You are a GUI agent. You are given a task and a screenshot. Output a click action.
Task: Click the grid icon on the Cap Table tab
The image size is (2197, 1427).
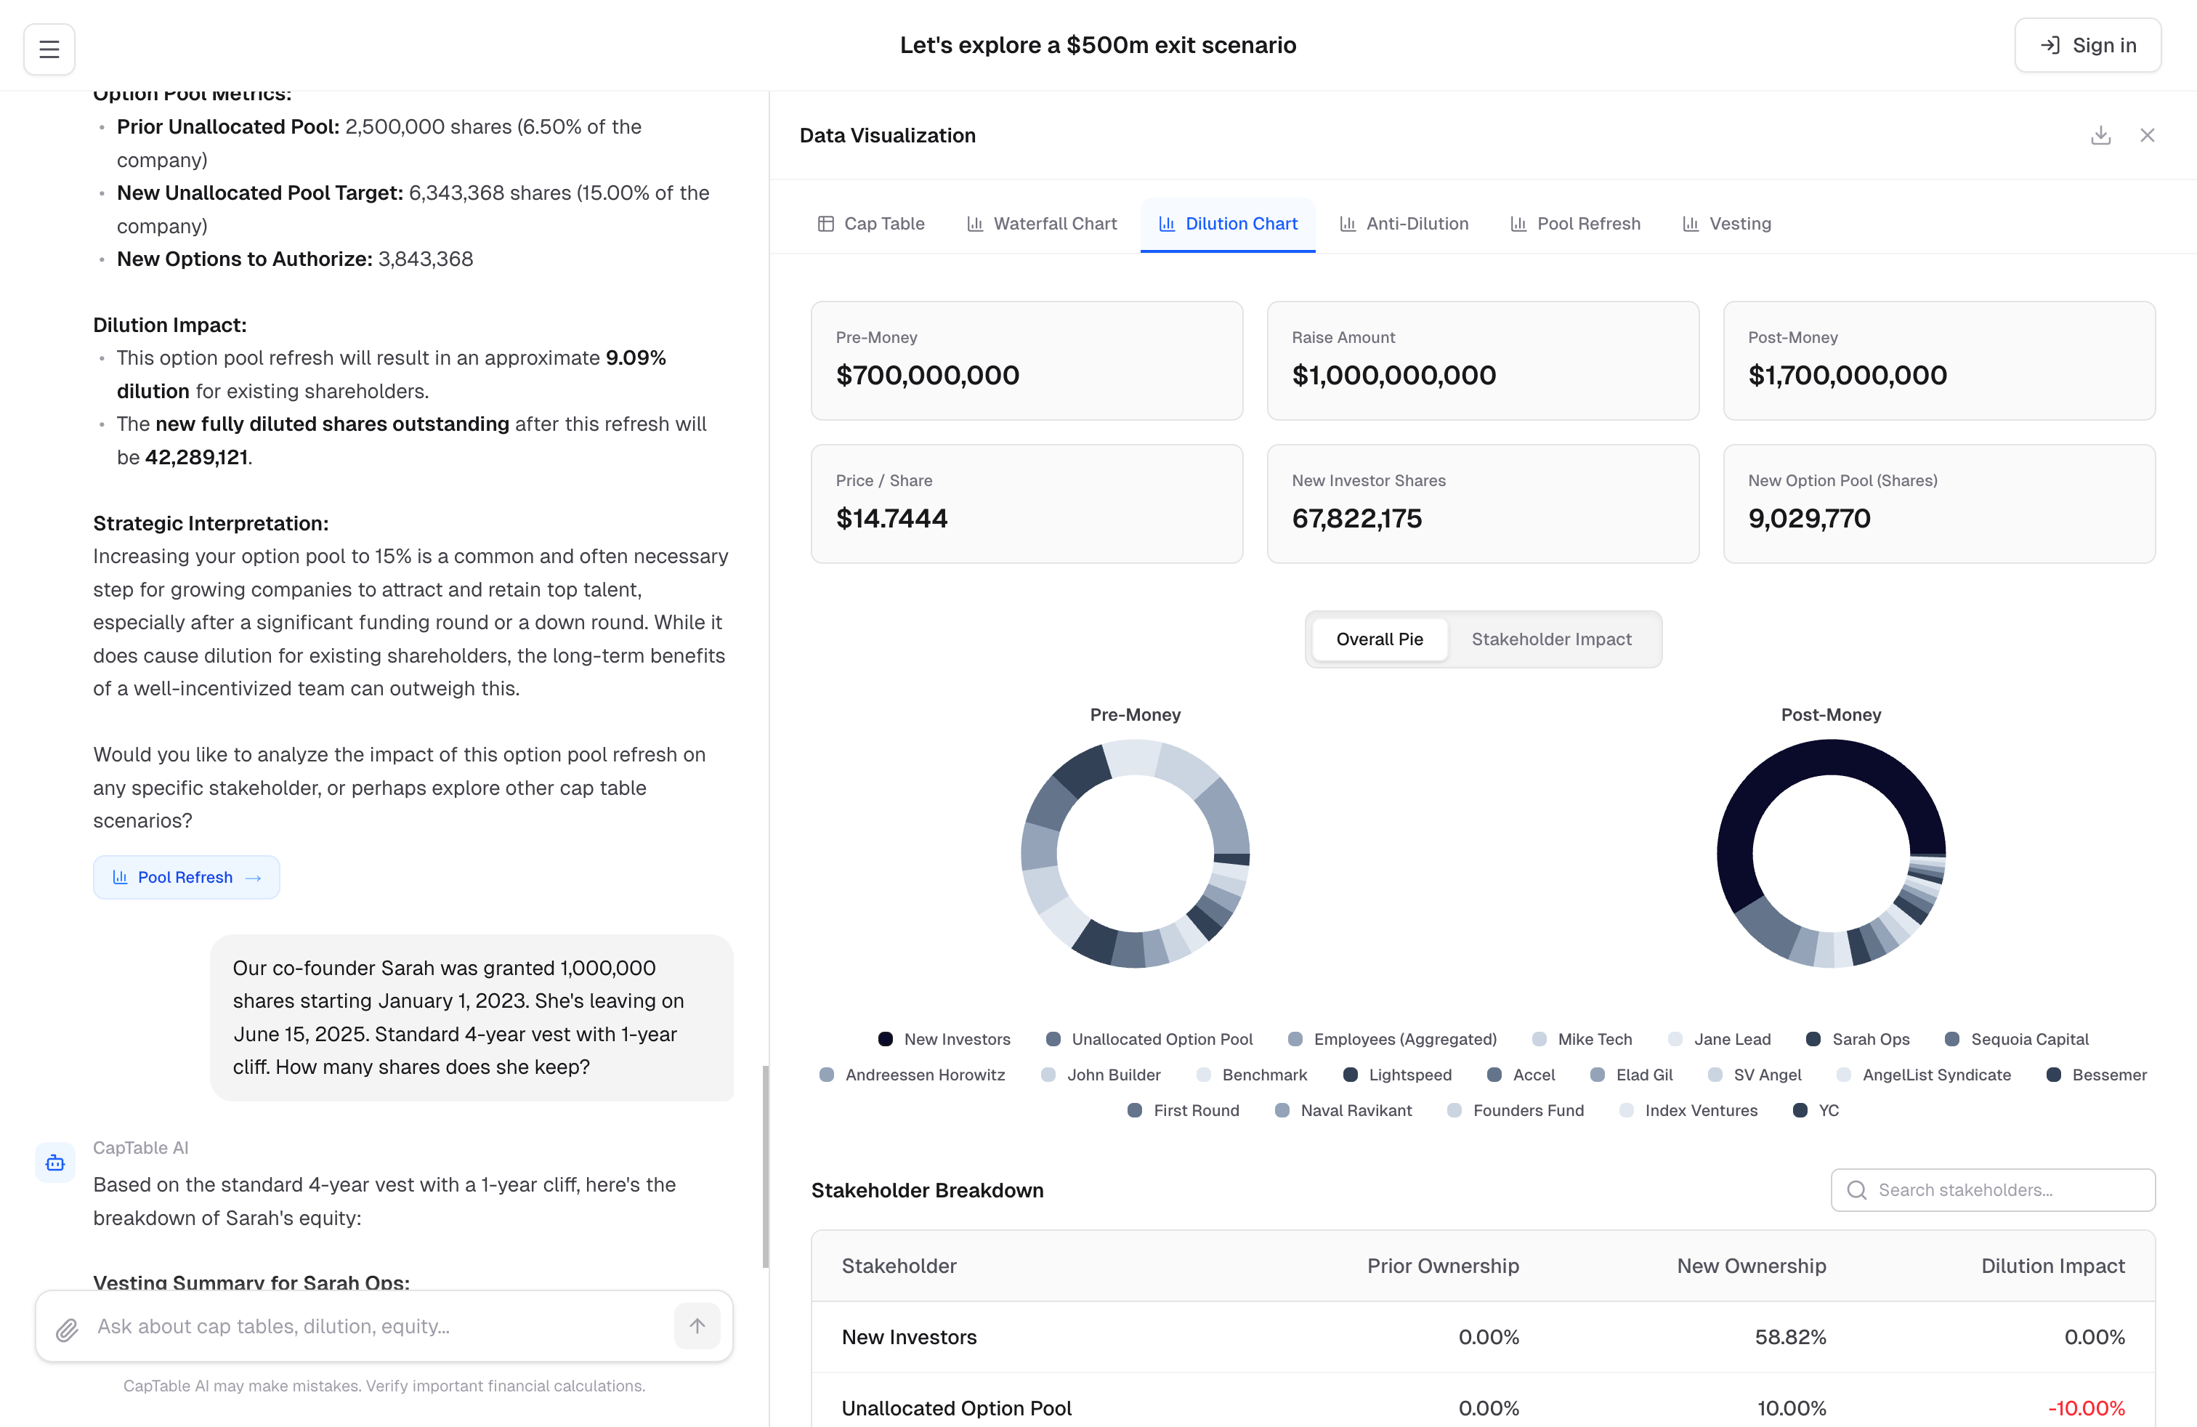pos(826,222)
